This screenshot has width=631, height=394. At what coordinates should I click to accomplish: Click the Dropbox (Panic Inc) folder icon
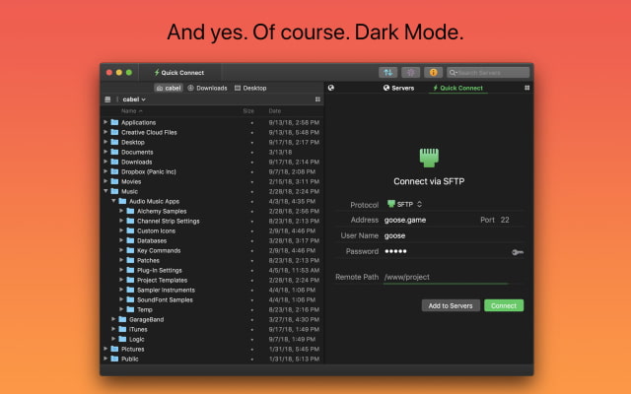pyautogui.click(x=114, y=171)
